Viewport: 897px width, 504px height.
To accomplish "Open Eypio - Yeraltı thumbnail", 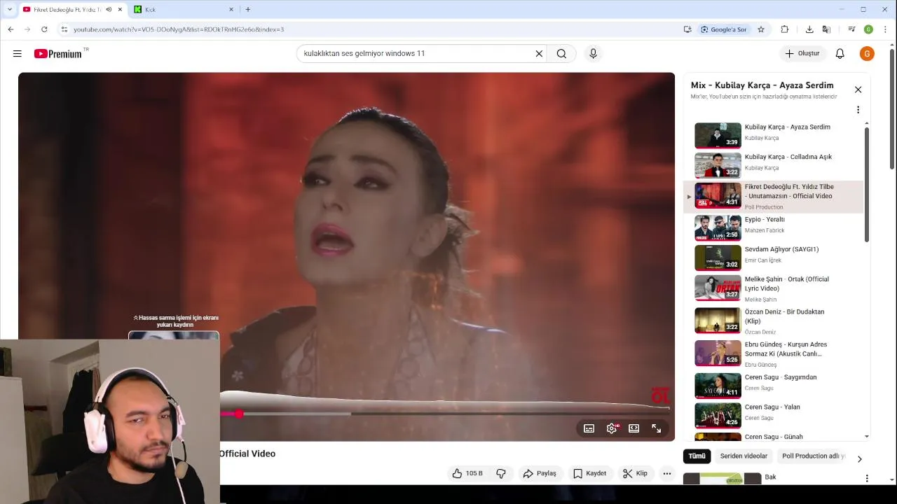I will click(x=718, y=227).
